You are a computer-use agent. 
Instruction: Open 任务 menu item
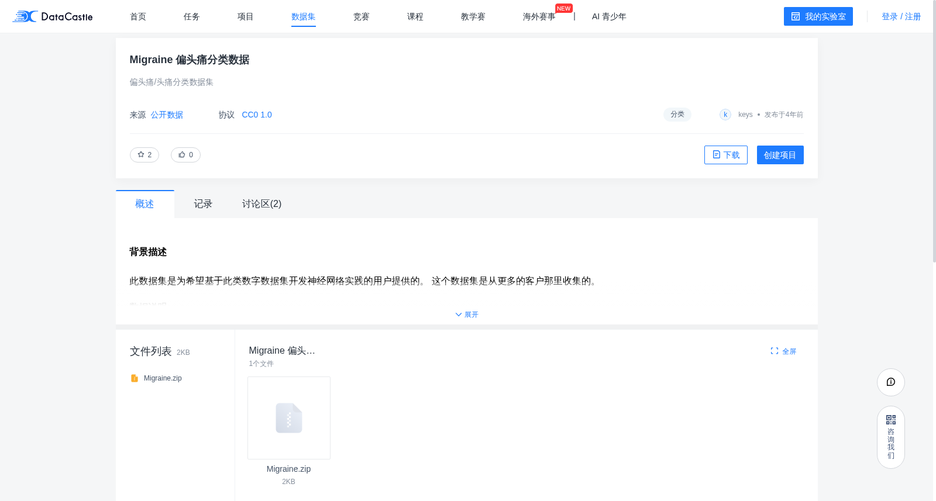pyautogui.click(x=192, y=16)
